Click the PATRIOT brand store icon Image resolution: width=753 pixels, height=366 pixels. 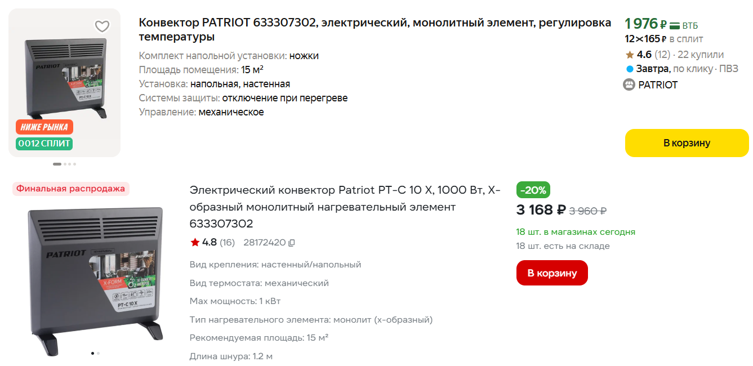tap(629, 85)
